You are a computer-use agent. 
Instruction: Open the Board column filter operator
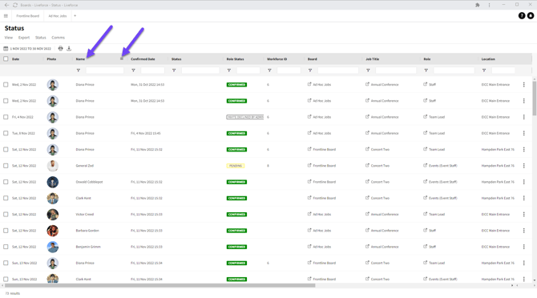tap(310, 70)
